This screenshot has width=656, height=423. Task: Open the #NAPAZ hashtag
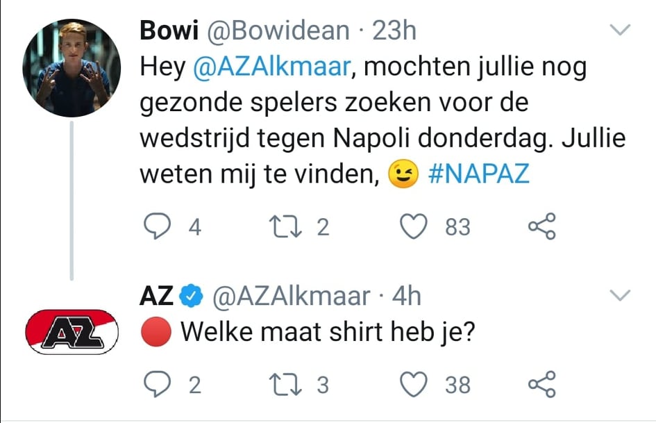(479, 174)
